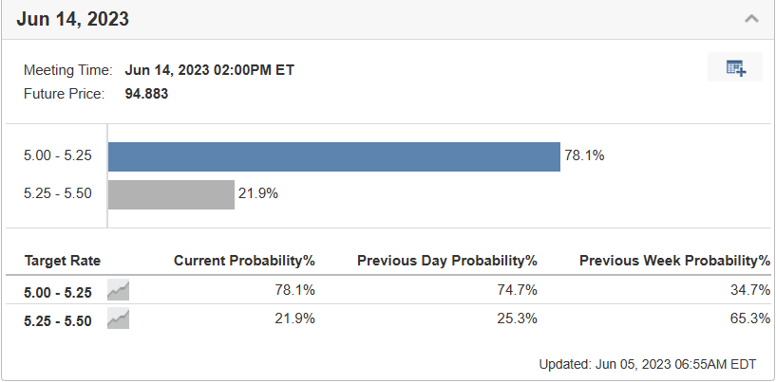Click the 5.25 - 5.50 bar chart label

[x=58, y=193]
